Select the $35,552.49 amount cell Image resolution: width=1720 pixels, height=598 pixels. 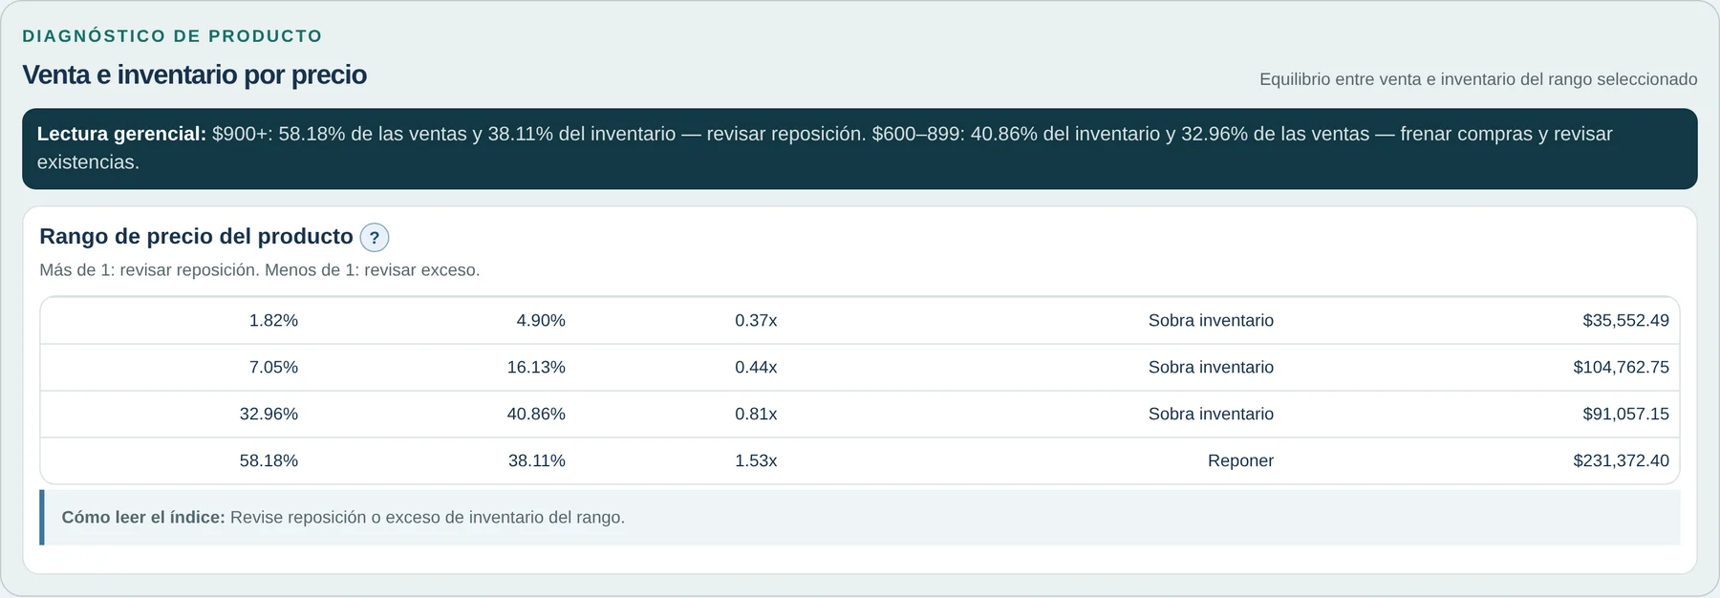(x=1625, y=321)
